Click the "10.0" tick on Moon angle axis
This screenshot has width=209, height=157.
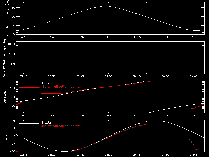[12, 54]
